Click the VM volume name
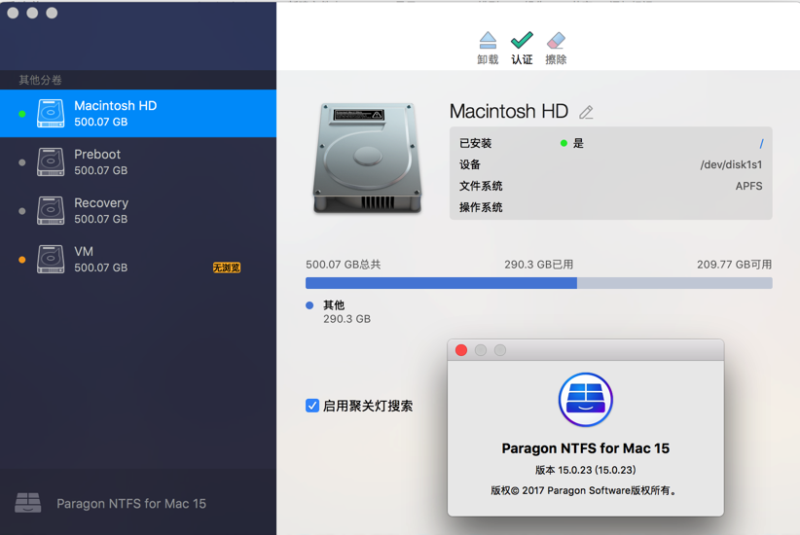The width and height of the screenshot is (800, 535). 84,251
